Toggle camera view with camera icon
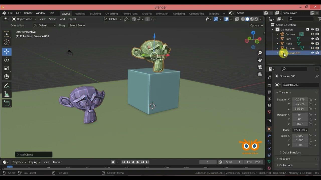The image size is (321, 180). point(260,67)
